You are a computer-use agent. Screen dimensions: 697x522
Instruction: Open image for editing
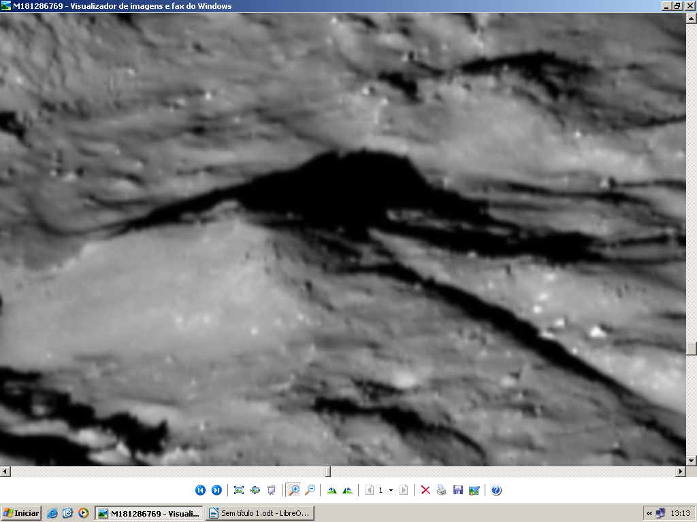click(474, 490)
